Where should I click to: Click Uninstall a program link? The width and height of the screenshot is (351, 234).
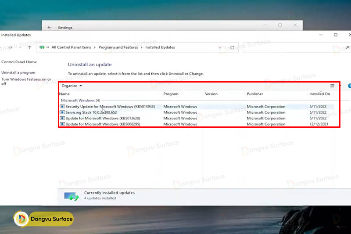pos(18,72)
